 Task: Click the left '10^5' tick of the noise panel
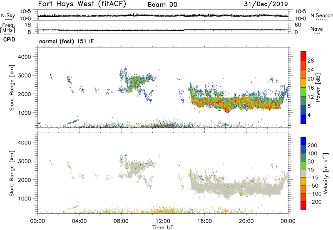[25, 12]
